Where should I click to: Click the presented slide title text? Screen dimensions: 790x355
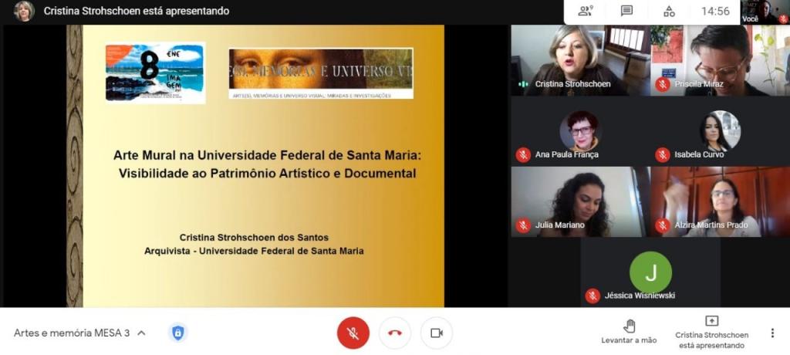[267, 164]
